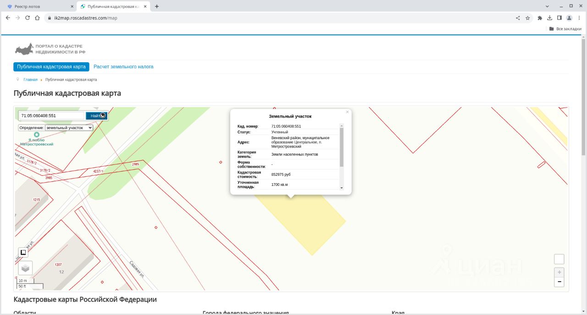Viewport: 587px width, 315px height.
Task: Close the Земельный участок popup
Action: pyautogui.click(x=347, y=112)
